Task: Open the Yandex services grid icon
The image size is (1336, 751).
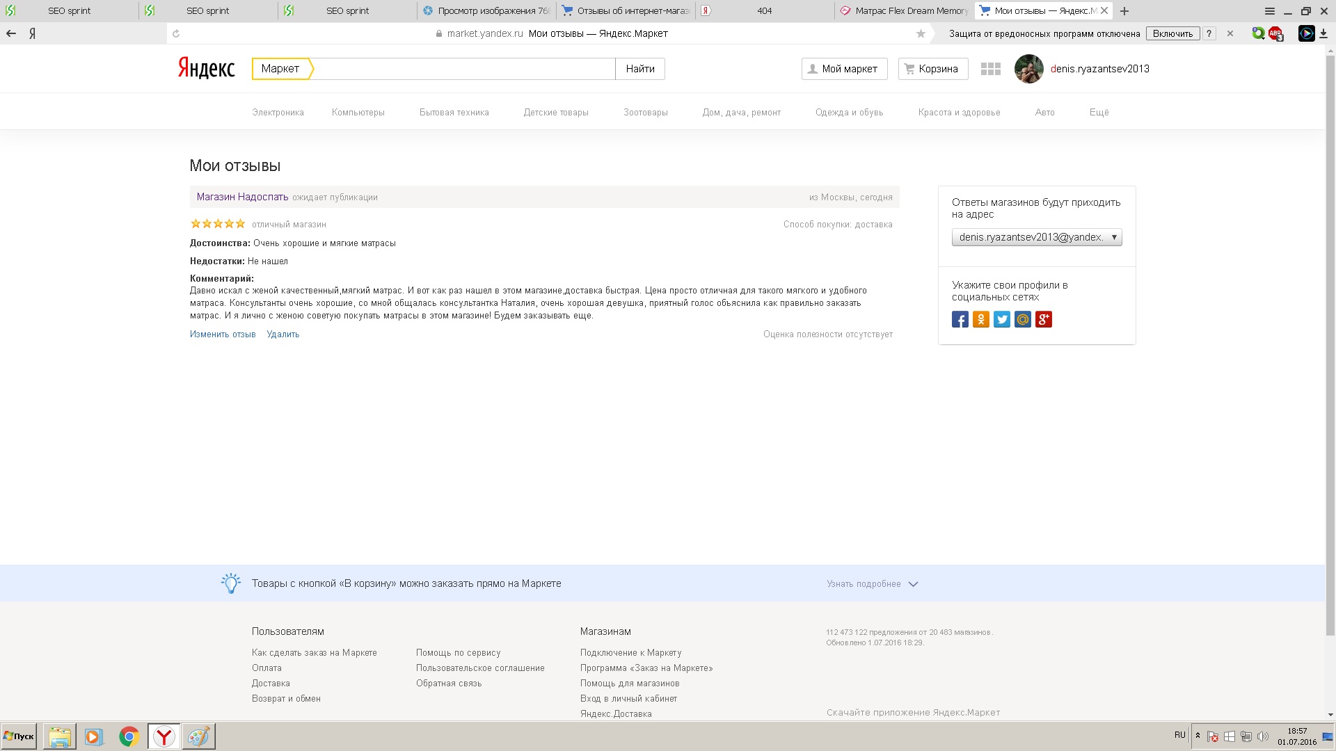Action: pyautogui.click(x=990, y=69)
